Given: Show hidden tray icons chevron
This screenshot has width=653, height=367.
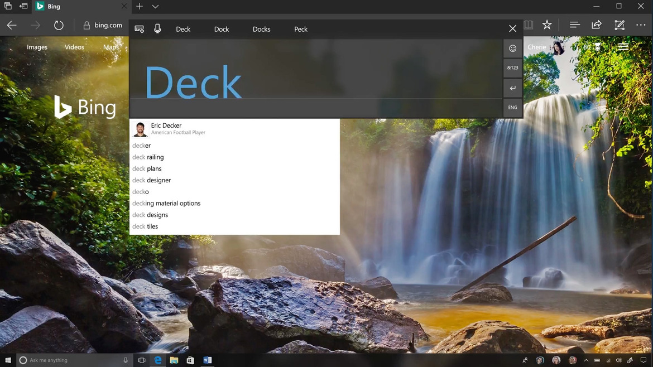Looking at the screenshot, I should [586, 360].
